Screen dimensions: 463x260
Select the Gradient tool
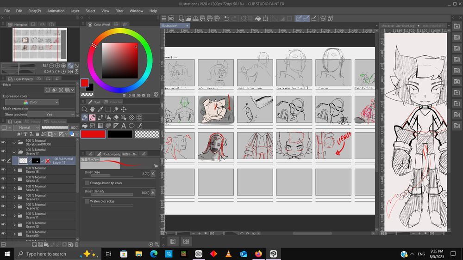100,126
